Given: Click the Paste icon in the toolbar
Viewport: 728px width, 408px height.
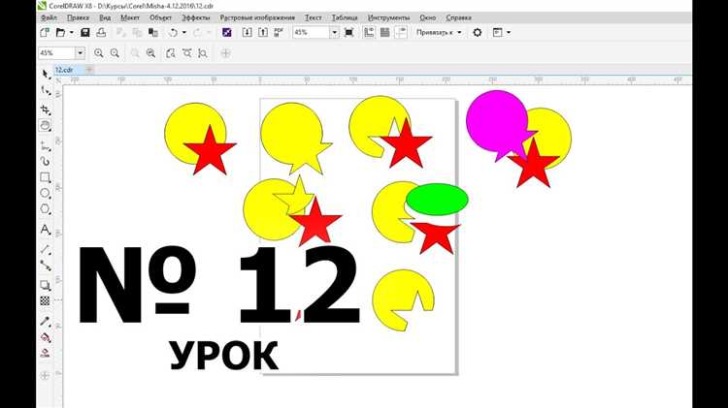Looking at the screenshot, I should (153, 32).
